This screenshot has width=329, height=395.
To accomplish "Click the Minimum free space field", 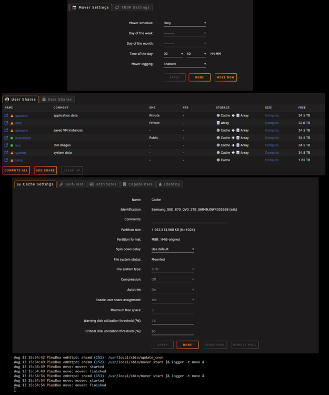I will 173,311.
